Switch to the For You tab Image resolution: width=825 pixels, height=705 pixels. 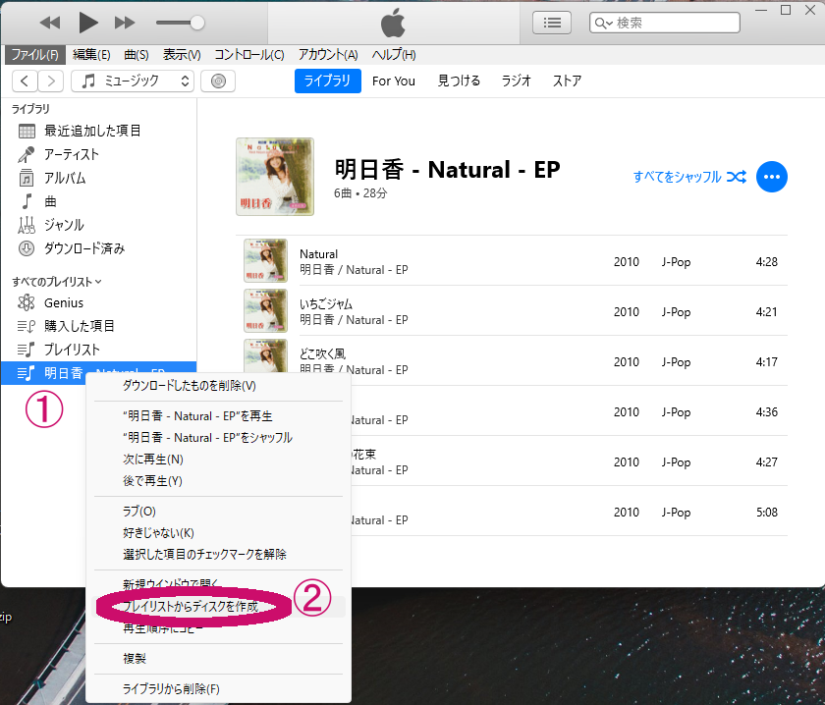(393, 81)
